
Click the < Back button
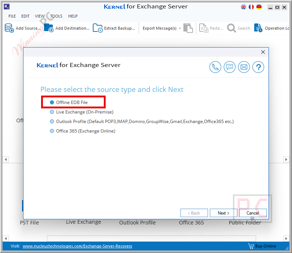(x=194, y=213)
